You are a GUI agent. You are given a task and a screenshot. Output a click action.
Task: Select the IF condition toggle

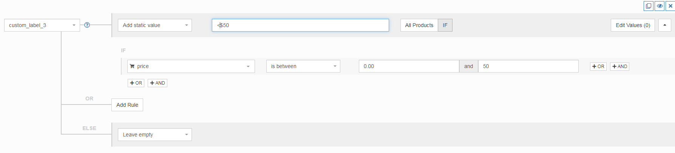click(x=445, y=25)
